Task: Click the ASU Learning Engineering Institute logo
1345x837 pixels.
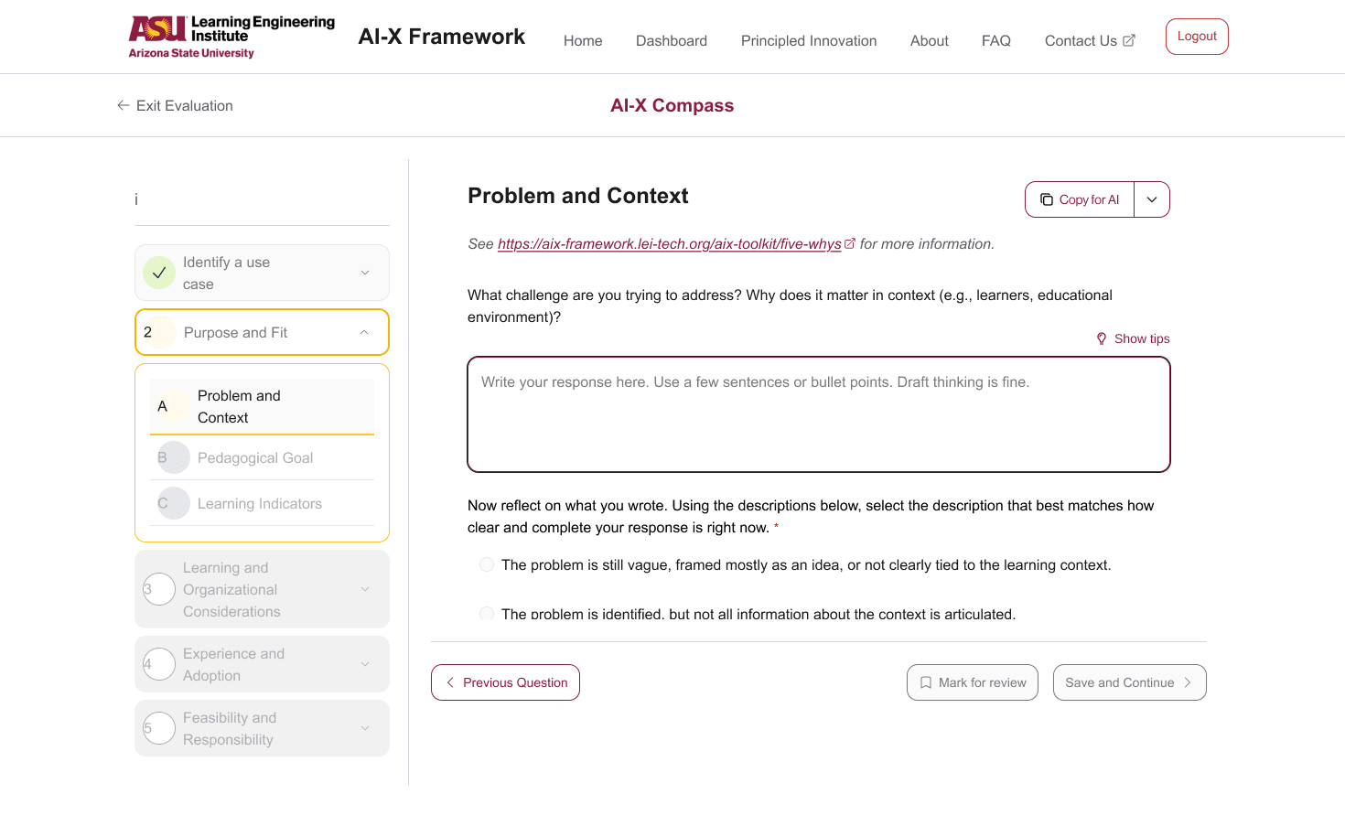Action: (231, 37)
